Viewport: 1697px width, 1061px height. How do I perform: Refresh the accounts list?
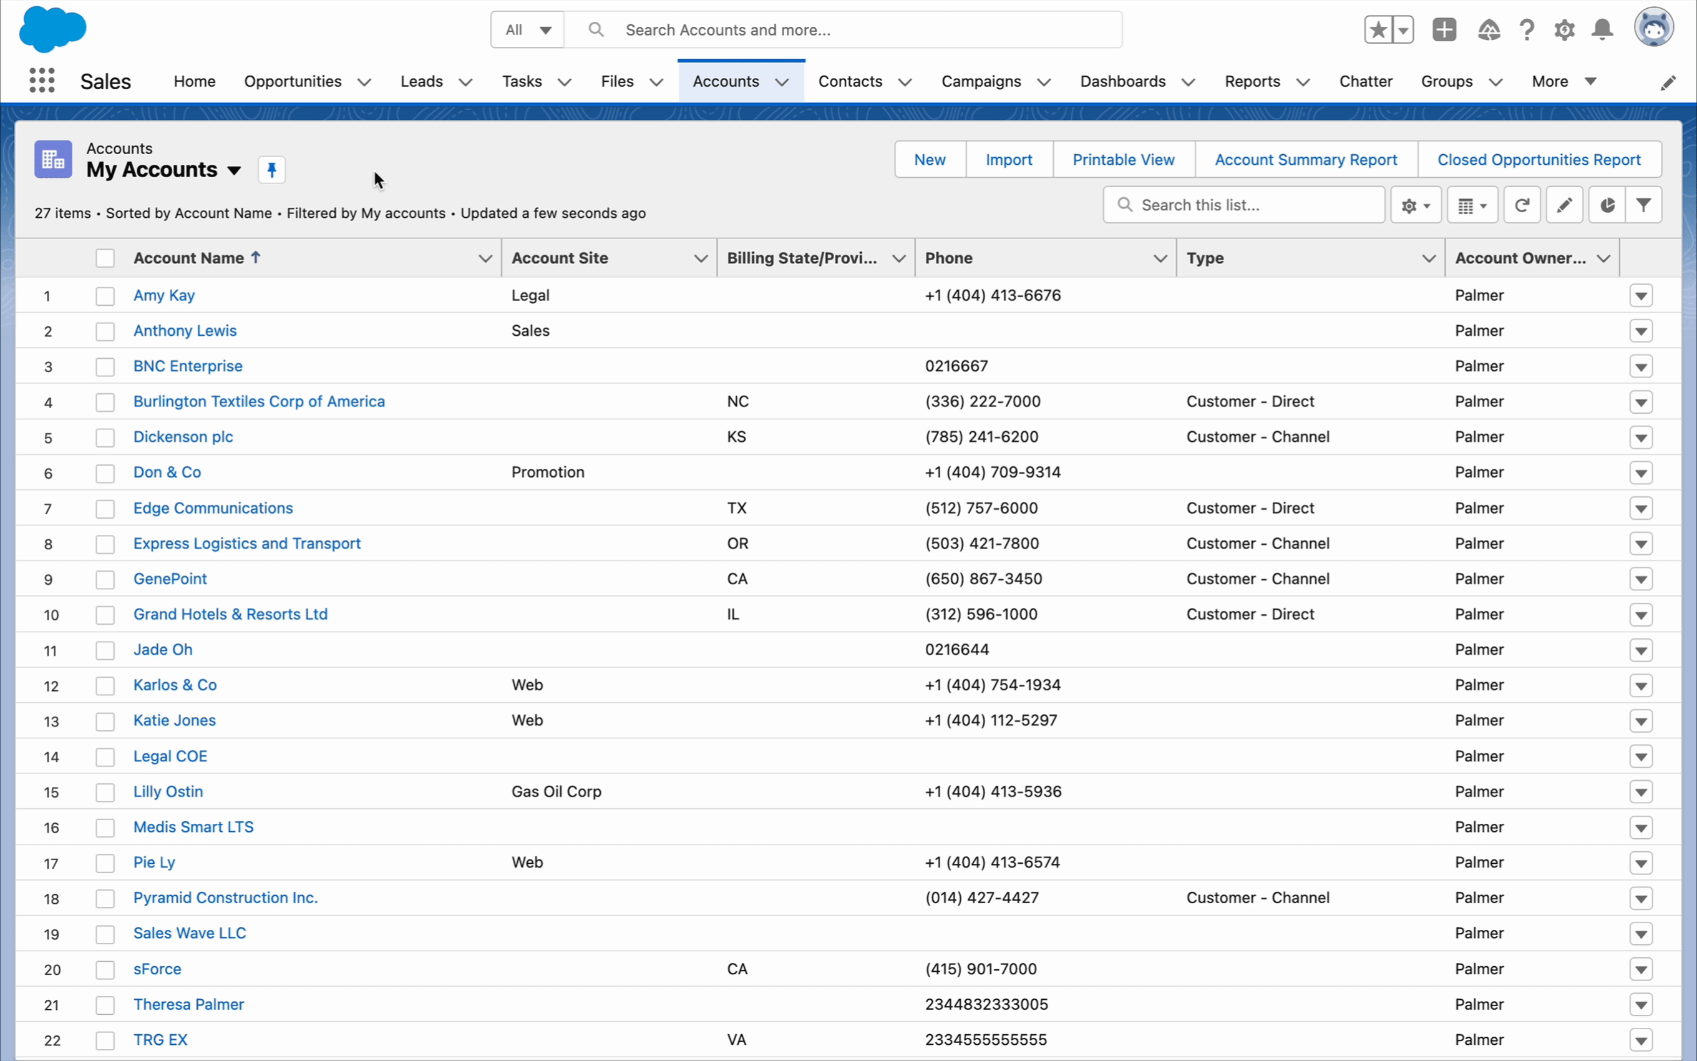(1522, 205)
